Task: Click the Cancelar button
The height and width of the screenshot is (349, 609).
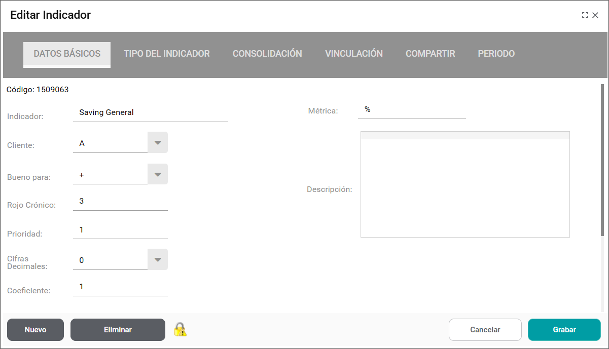Action: 485,330
